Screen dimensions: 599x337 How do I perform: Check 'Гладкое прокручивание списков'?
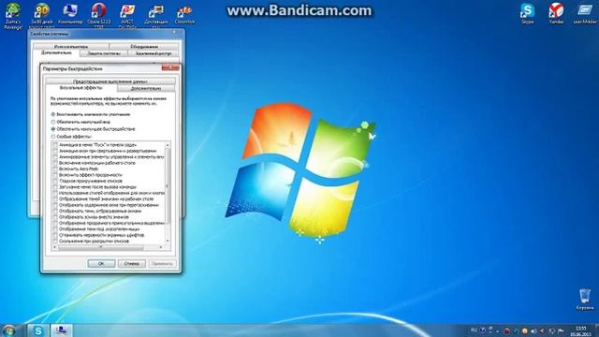(x=55, y=181)
